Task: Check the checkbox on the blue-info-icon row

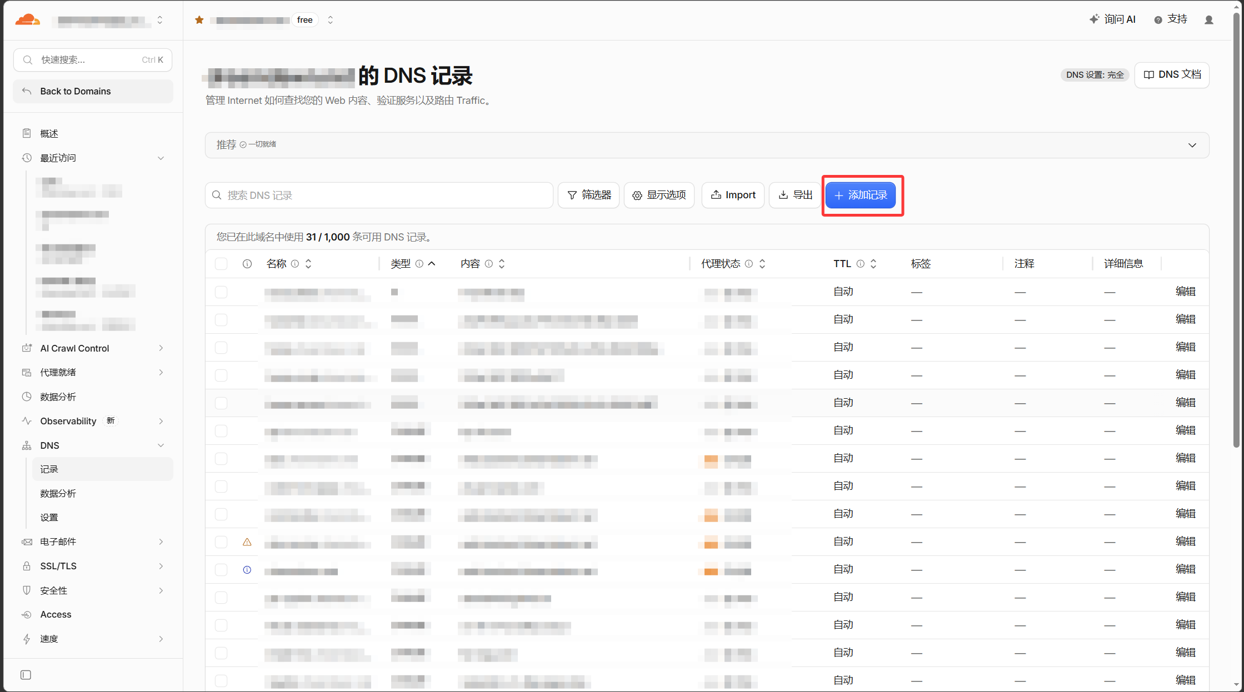Action: pos(221,570)
